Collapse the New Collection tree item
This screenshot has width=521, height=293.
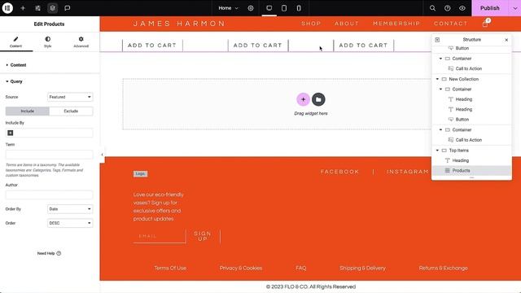[437, 79]
